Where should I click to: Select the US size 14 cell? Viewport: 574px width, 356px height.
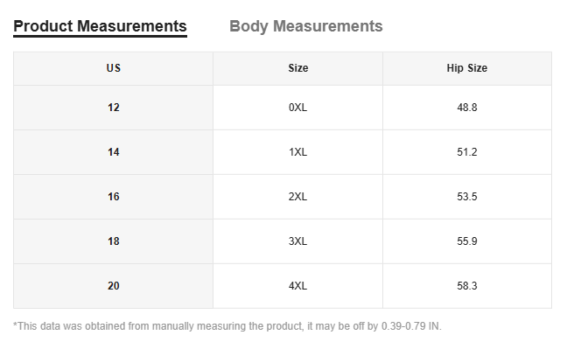[x=114, y=152]
